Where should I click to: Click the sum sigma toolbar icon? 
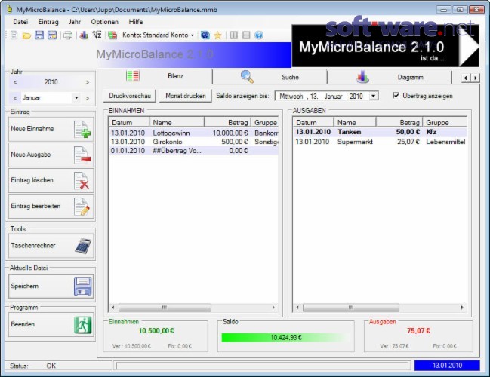[97, 35]
